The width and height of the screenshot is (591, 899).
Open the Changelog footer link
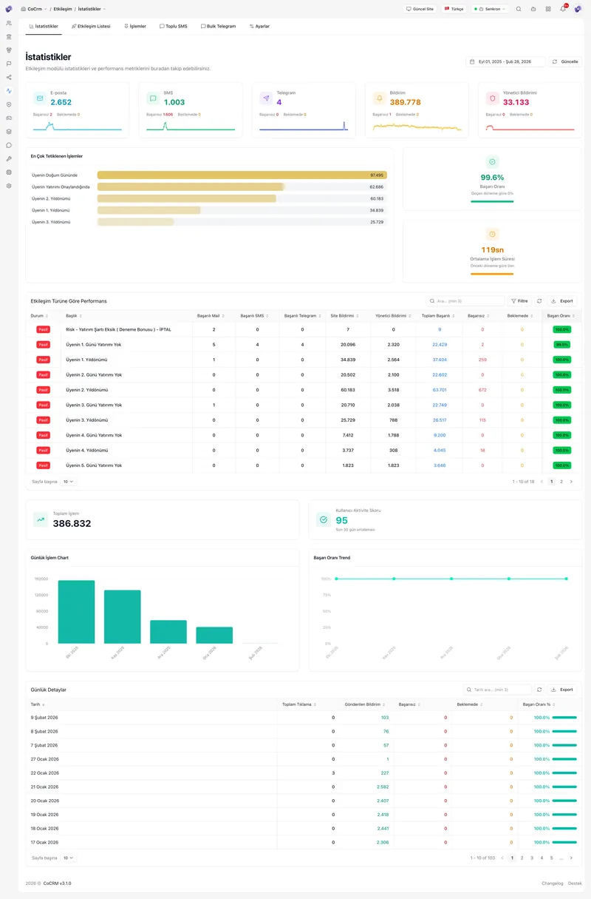(553, 883)
